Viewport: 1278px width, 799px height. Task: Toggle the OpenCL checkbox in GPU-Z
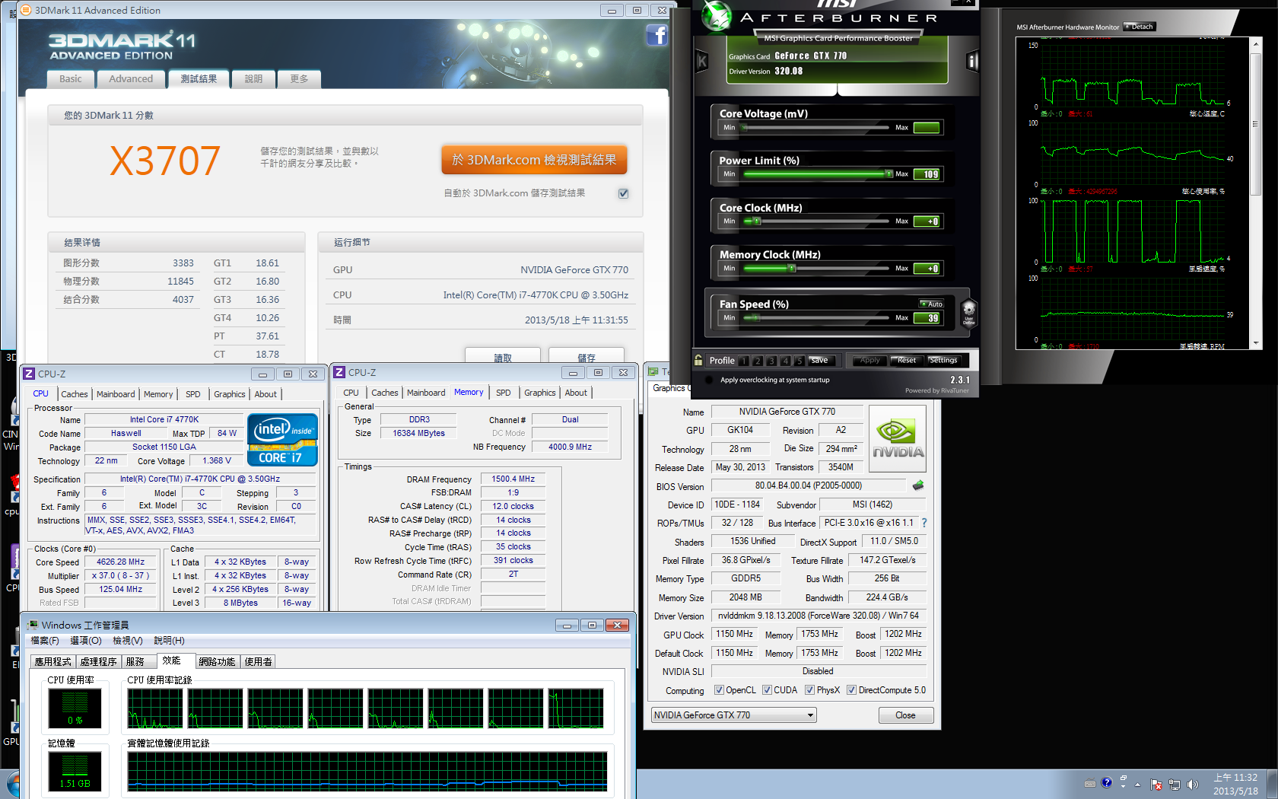(x=719, y=690)
